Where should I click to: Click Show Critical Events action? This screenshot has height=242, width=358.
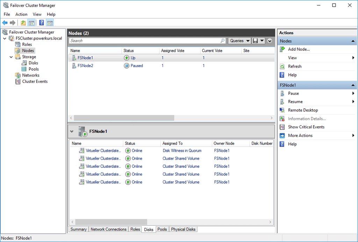coord(306,127)
